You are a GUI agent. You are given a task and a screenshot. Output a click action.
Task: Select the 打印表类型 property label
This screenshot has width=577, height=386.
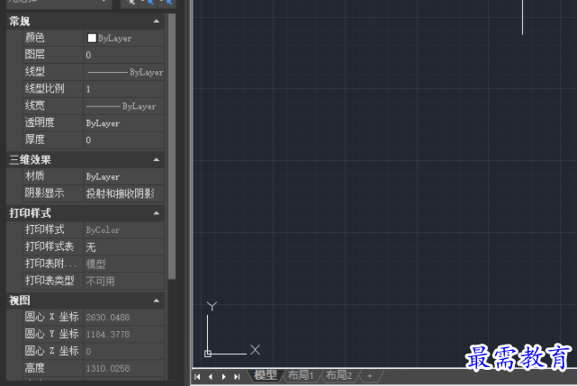coord(50,281)
